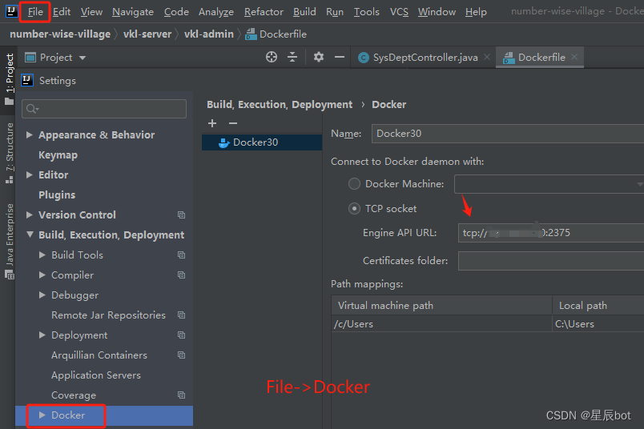The image size is (644, 429).
Task: Click project-level icon beside Build Tools
Action: (x=181, y=255)
